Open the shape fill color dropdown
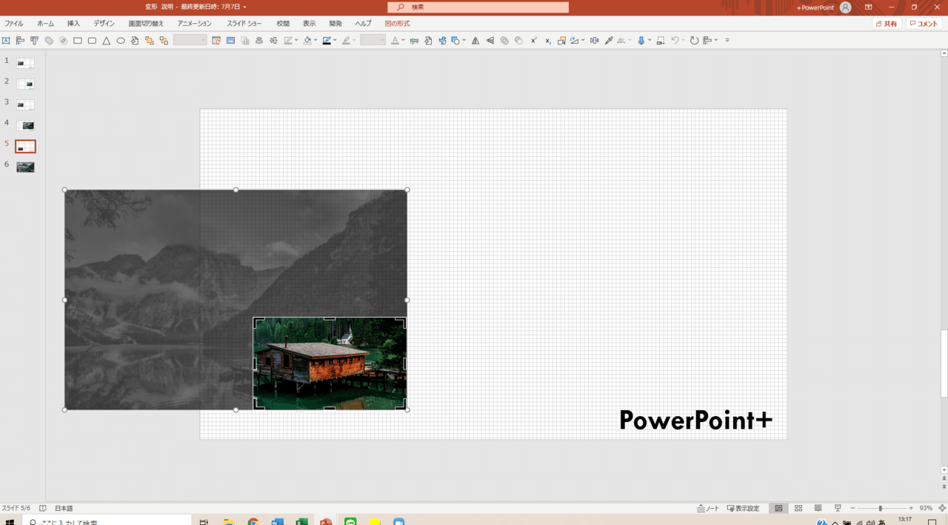This screenshot has height=525, width=948. (316, 41)
